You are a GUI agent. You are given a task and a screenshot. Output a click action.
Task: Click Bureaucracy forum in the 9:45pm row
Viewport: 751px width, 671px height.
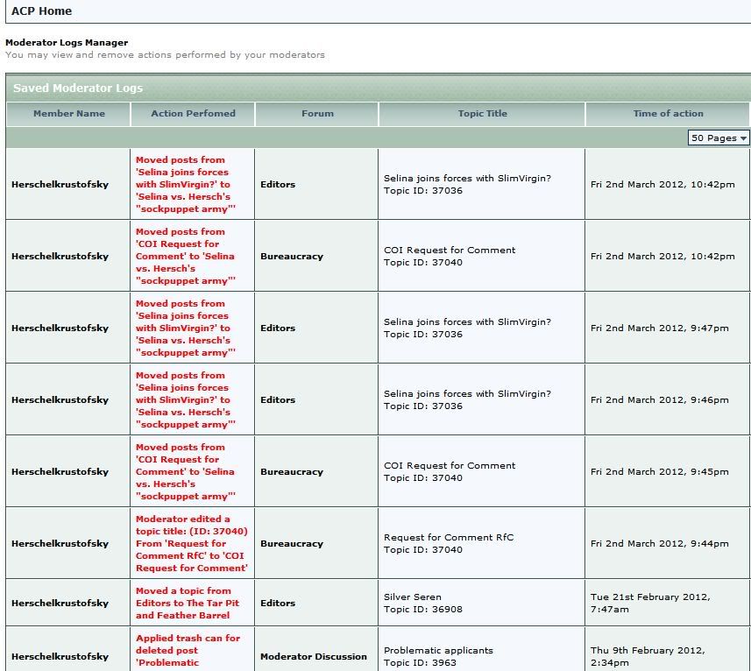(292, 472)
